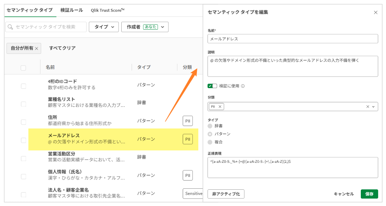The image size is (386, 206).
Task: Click the キャンセル button
Action: pos(344,194)
